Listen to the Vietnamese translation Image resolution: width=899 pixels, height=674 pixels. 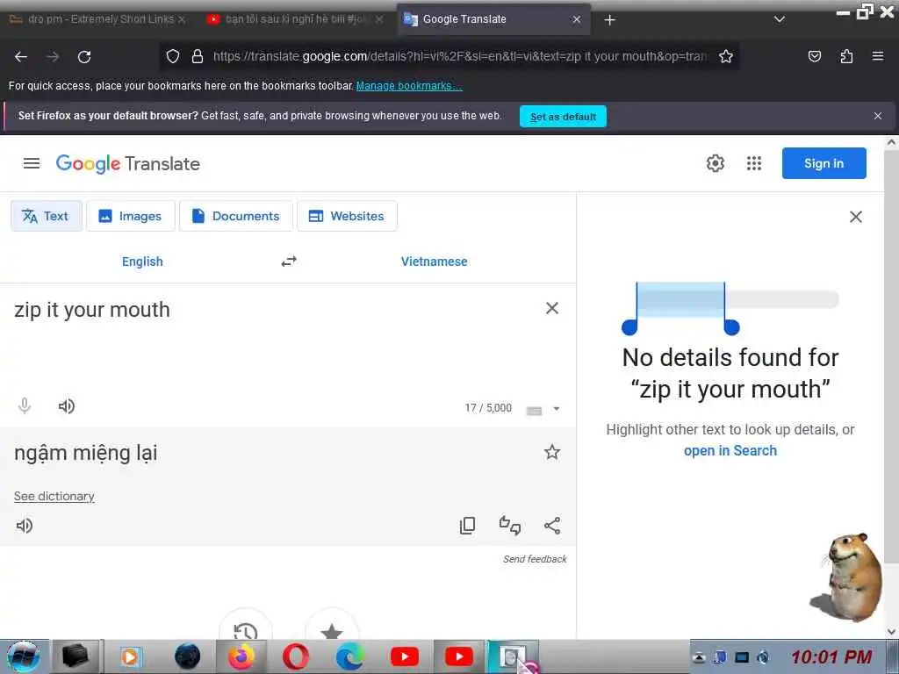click(x=25, y=526)
